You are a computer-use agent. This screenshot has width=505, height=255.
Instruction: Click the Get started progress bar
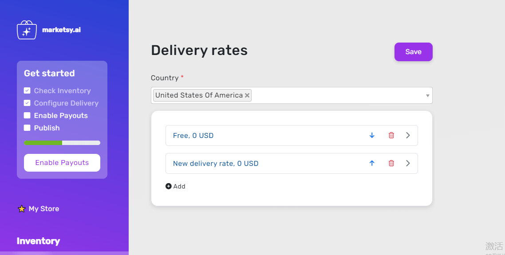(x=62, y=143)
